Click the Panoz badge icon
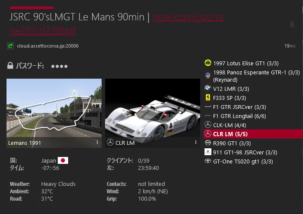Viewport: 303px width, 214px height. click(x=208, y=75)
